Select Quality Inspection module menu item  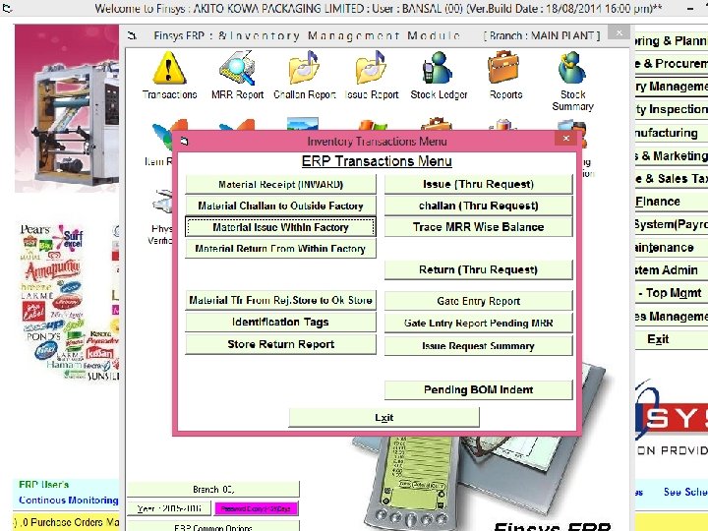pos(672,109)
